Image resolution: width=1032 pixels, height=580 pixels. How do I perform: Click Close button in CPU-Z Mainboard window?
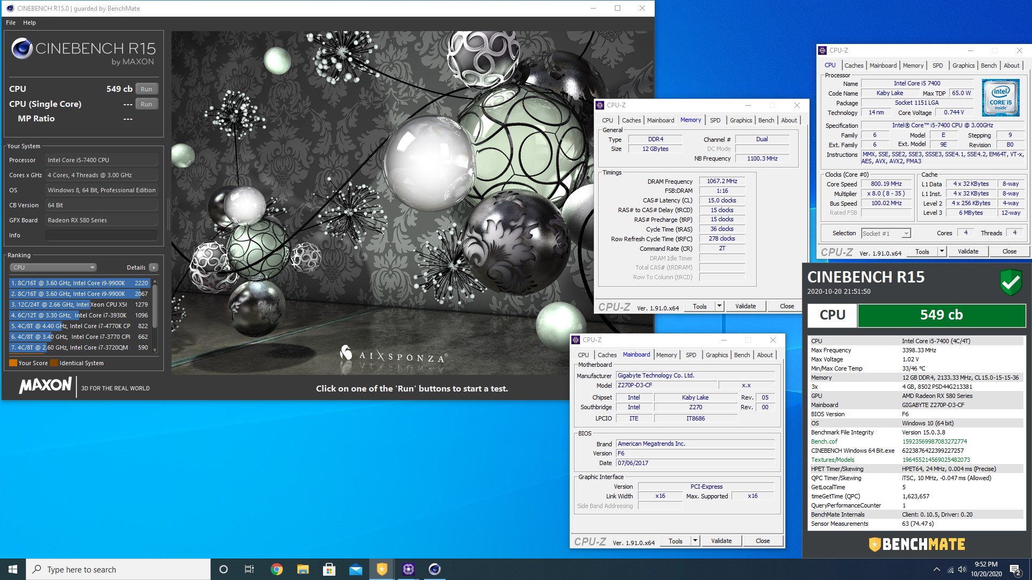pyautogui.click(x=763, y=541)
